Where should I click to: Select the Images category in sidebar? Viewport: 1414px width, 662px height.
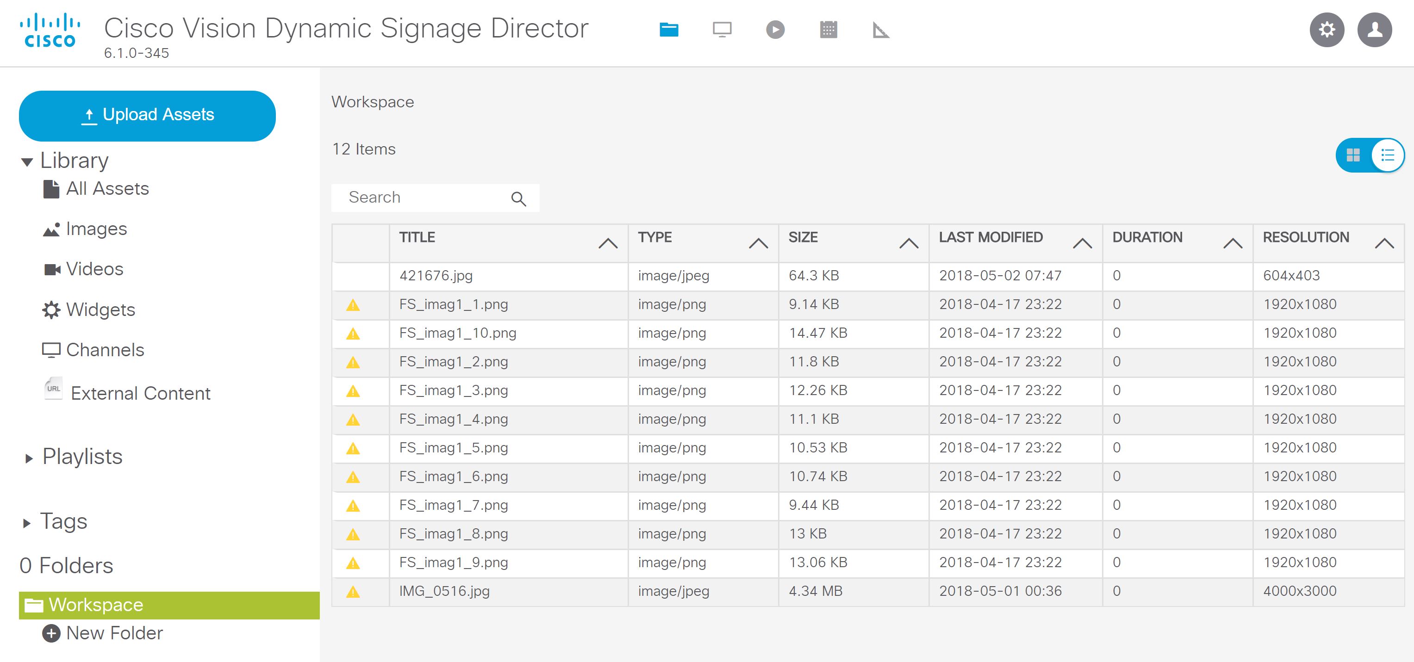(x=96, y=229)
